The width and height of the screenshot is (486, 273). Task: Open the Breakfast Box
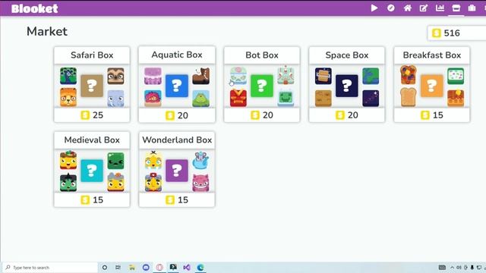click(432, 84)
